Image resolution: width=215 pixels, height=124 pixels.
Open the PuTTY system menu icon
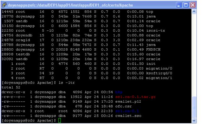tap(4, 5)
